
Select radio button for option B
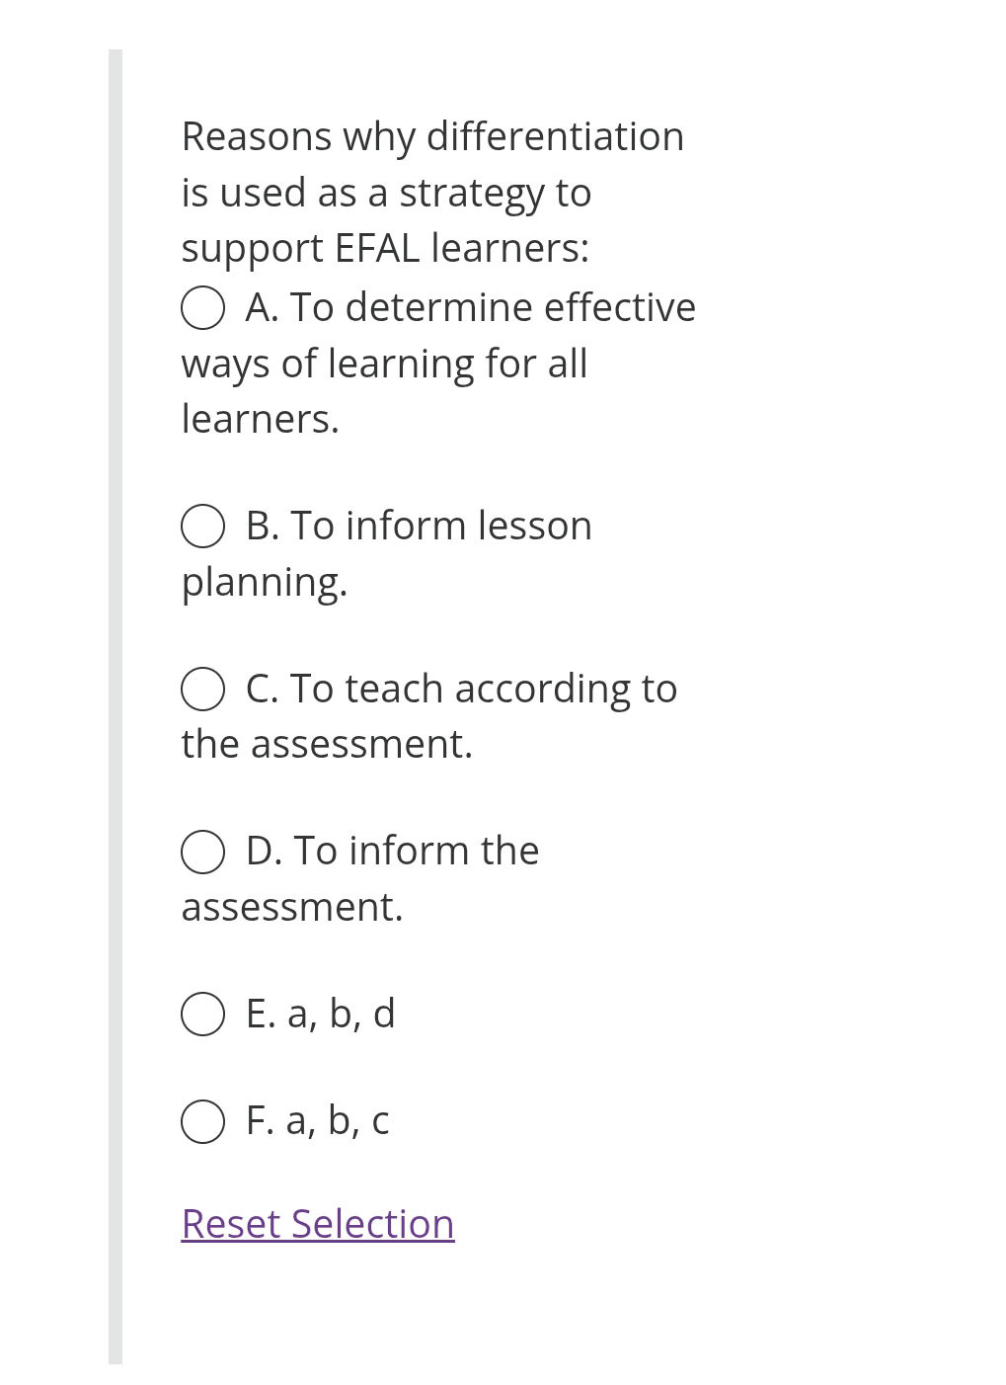click(x=202, y=526)
